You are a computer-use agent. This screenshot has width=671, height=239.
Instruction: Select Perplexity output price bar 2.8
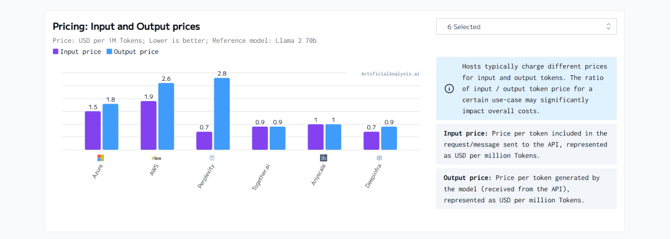(222, 114)
